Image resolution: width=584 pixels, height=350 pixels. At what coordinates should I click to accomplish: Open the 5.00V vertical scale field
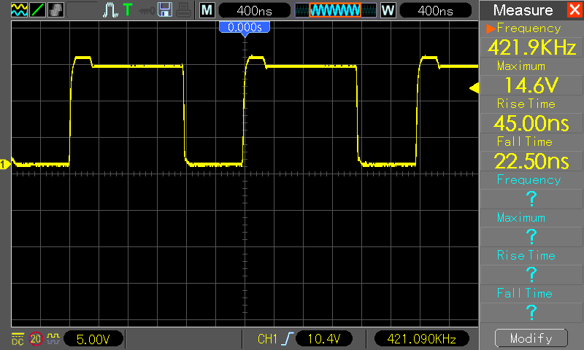(93, 339)
